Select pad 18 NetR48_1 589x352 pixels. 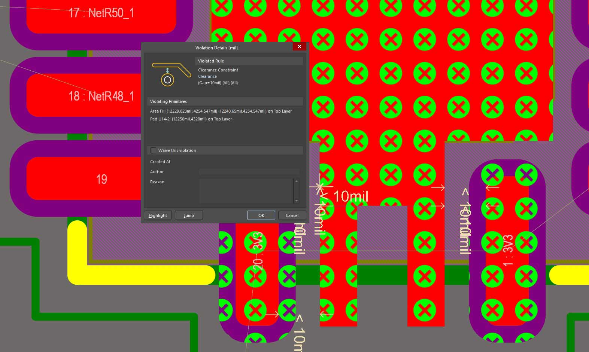pos(101,96)
